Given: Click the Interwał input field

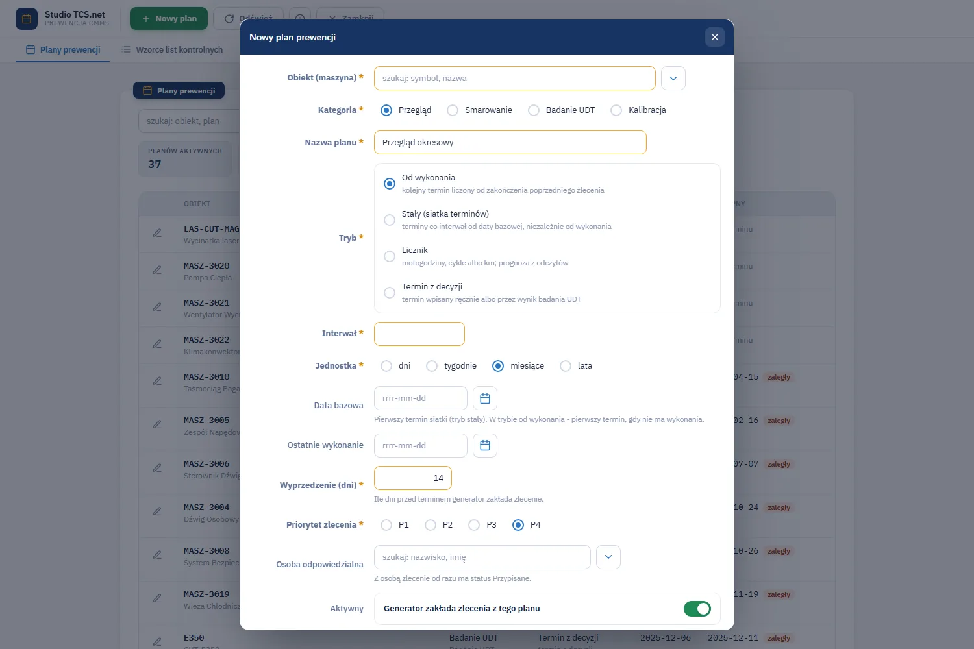Looking at the screenshot, I should 419,334.
